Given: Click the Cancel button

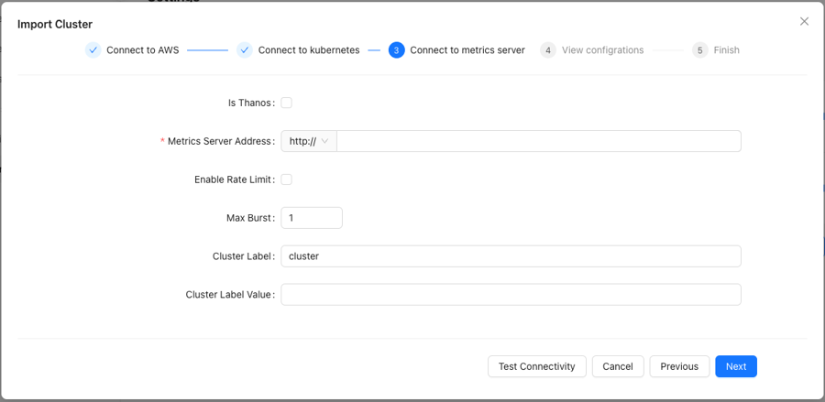Looking at the screenshot, I should 618,366.
